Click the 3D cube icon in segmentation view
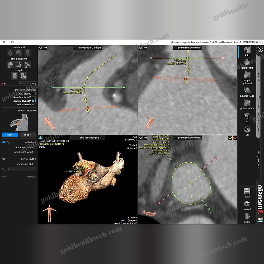Screen dimensions: 264x264 (x=40, y=138)
